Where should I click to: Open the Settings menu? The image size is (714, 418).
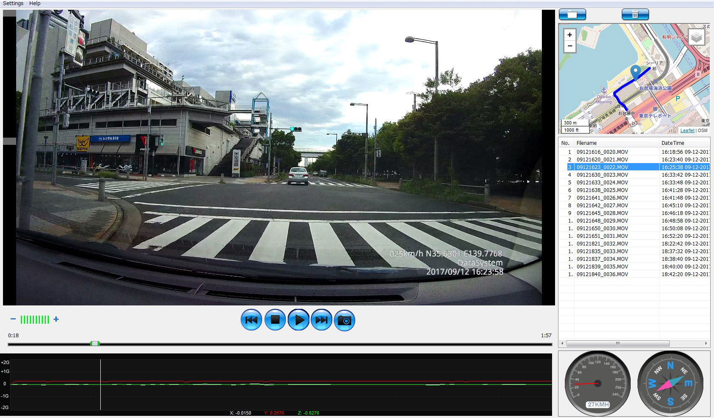coord(13,3)
